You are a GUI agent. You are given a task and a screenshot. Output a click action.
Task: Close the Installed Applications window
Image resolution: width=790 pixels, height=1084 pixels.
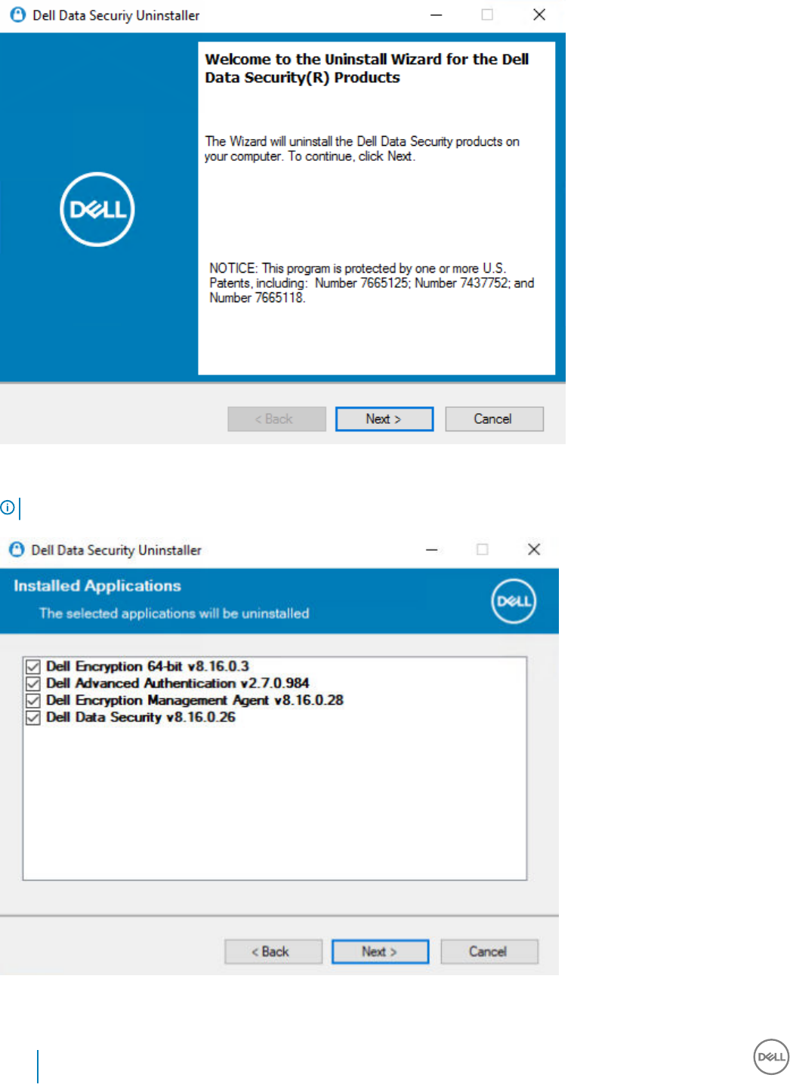(x=534, y=549)
